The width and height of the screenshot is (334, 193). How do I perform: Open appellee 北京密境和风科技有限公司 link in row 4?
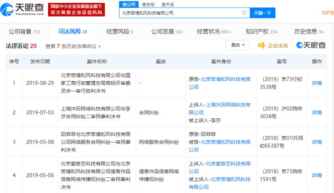[220, 183]
